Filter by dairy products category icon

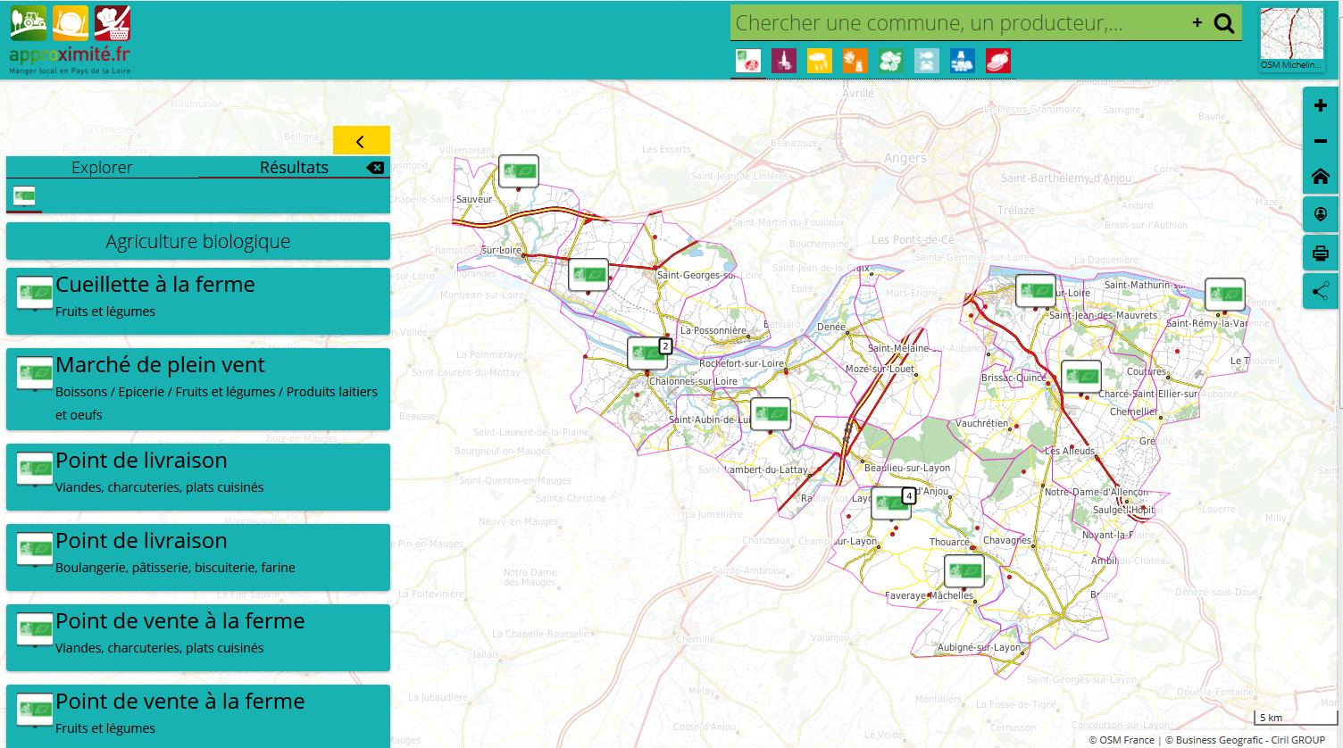point(963,61)
